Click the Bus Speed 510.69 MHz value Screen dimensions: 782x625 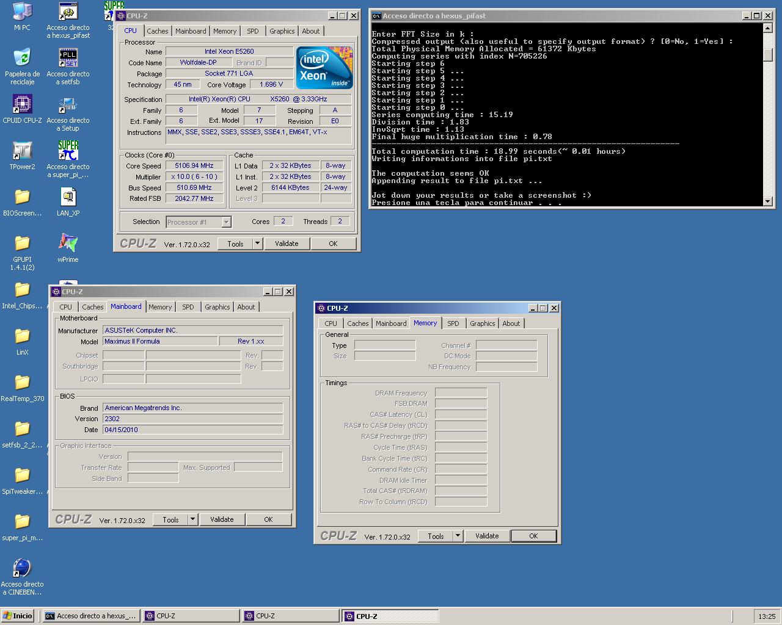coord(194,188)
